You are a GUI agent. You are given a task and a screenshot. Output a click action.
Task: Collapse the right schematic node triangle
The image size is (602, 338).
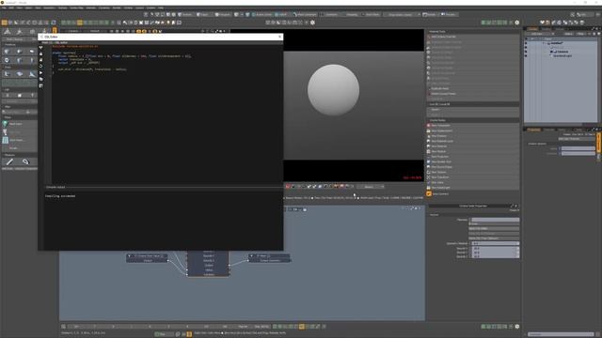pyautogui.click(x=252, y=255)
